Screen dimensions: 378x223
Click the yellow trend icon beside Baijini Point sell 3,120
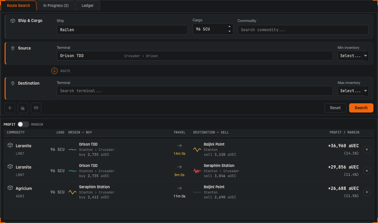[x=197, y=150]
